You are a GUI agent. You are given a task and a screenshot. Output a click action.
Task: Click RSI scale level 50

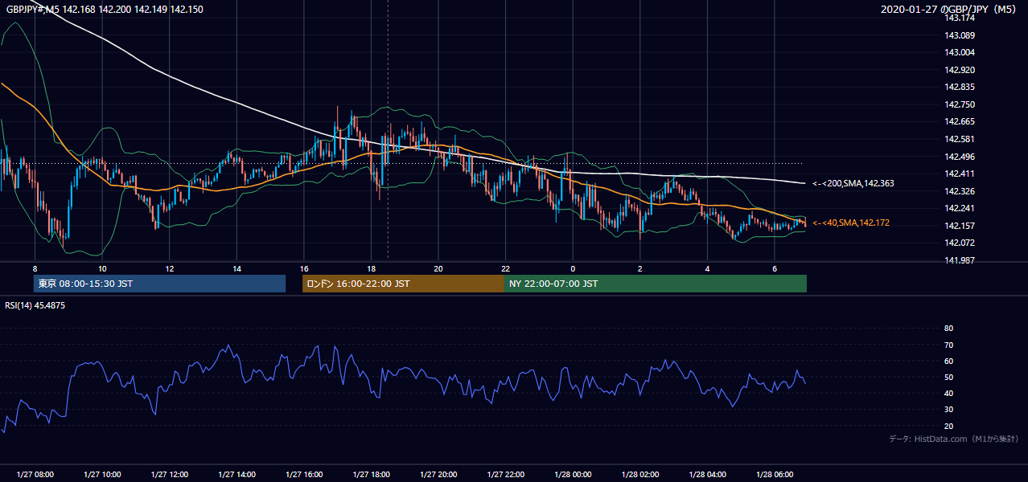(x=948, y=377)
